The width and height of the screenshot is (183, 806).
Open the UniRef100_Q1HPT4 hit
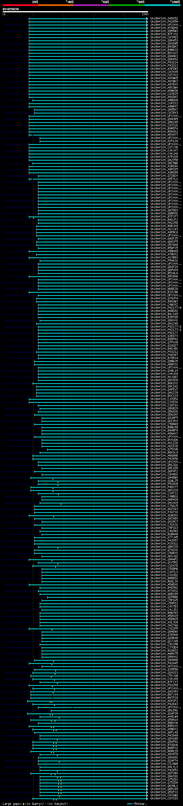(x=164, y=761)
